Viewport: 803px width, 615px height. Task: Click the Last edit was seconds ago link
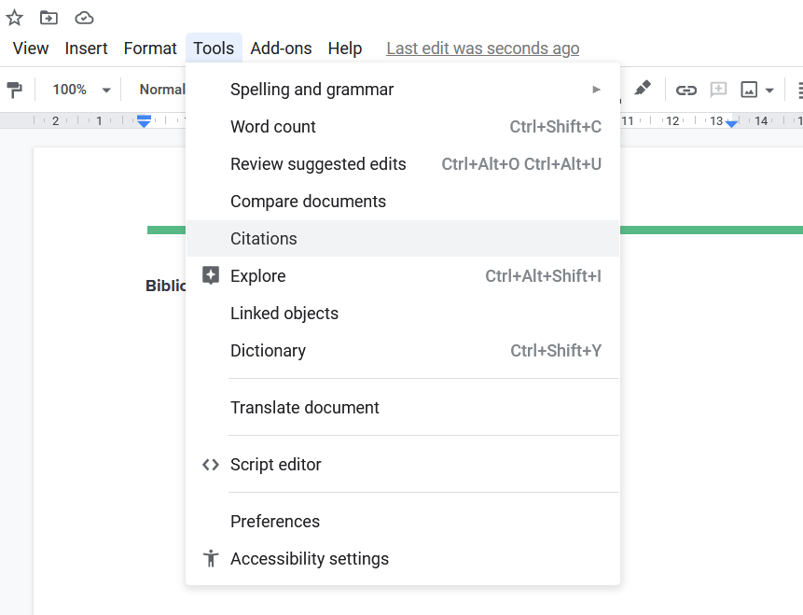pos(482,48)
